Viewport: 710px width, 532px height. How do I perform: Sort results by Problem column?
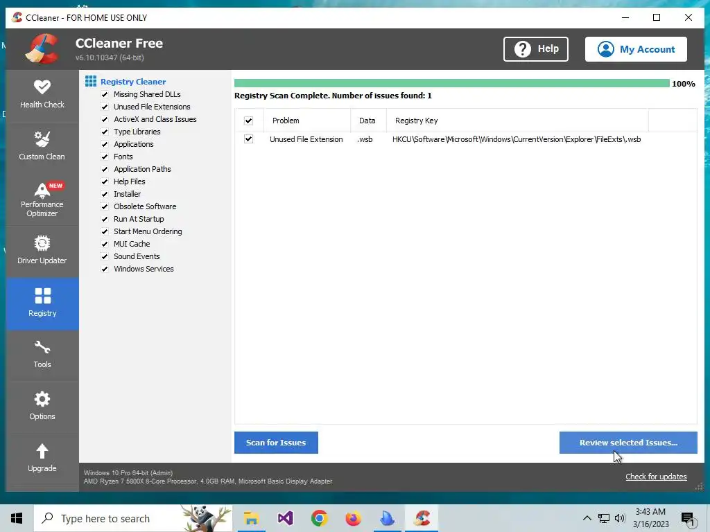click(307, 121)
